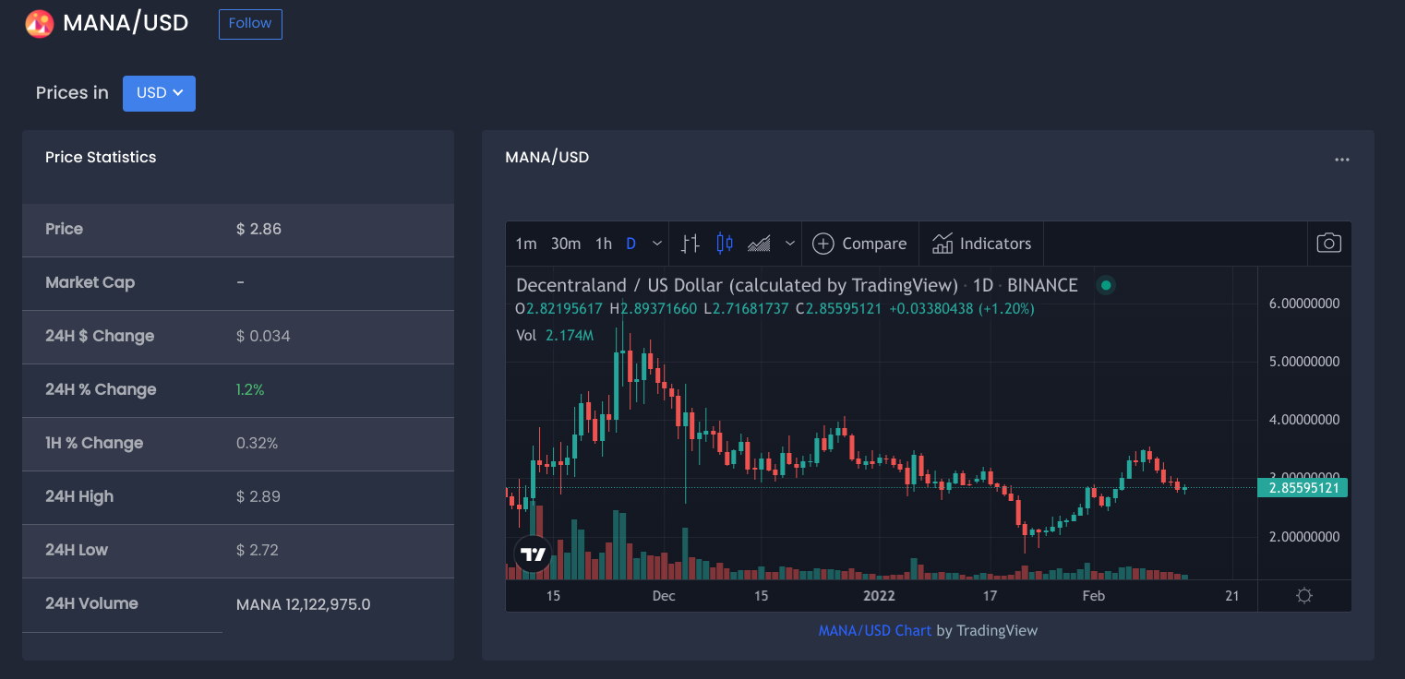1405x679 pixels.
Task: Open the Indicators menu
Action: click(x=981, y=244)
